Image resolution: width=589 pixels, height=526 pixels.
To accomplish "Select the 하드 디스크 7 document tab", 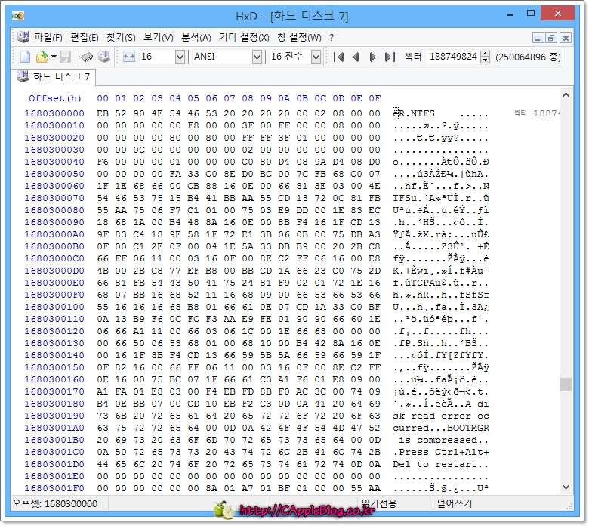I will click(x=54, y=76).
